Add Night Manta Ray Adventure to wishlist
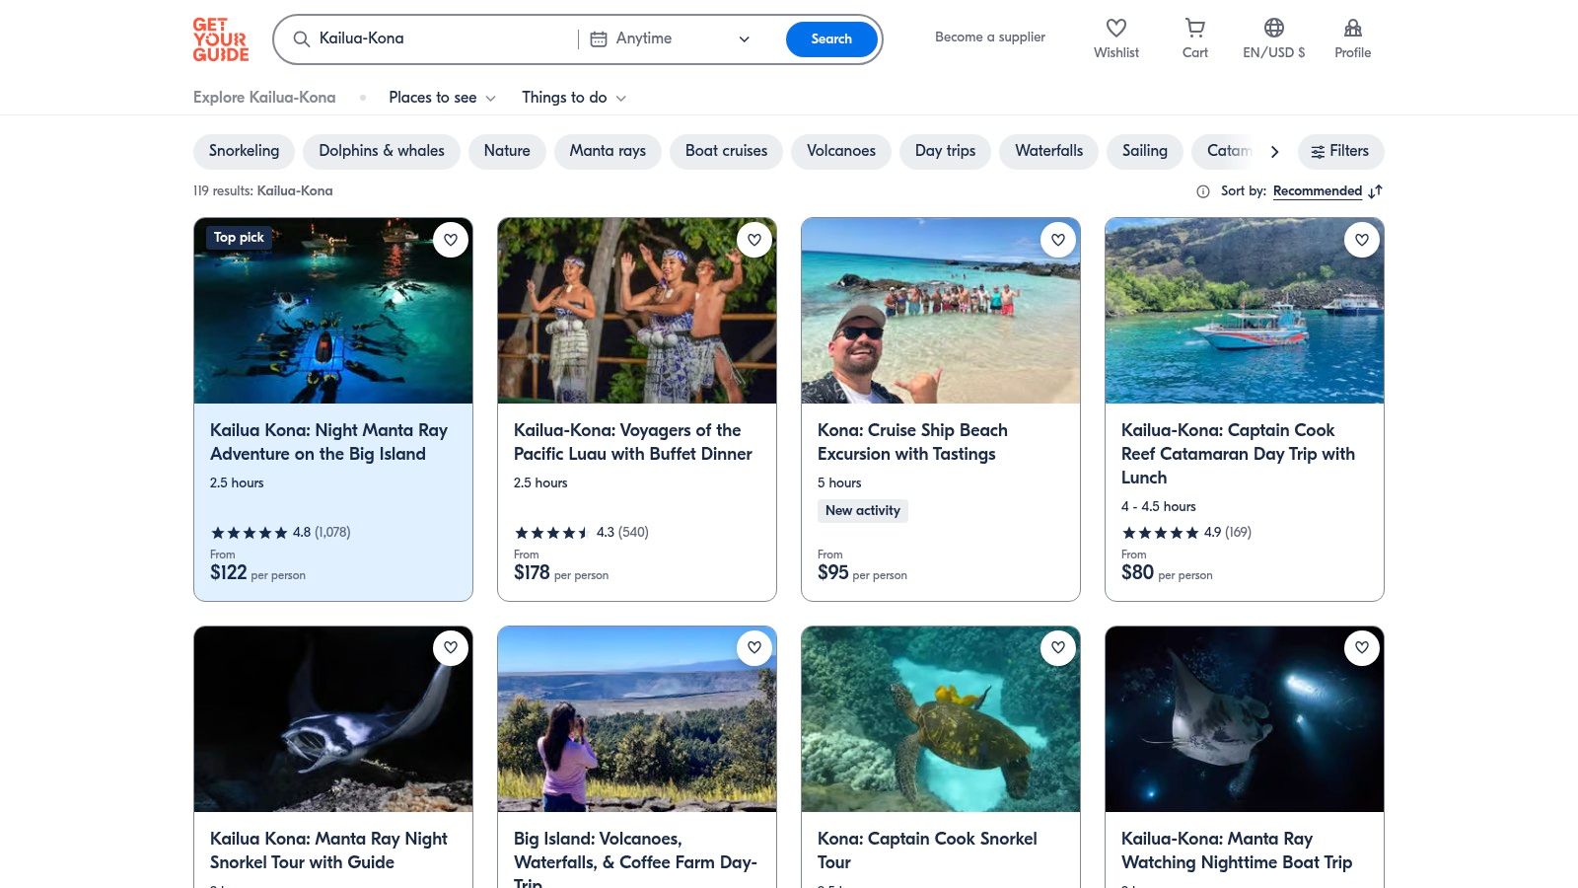 point(451,239)
